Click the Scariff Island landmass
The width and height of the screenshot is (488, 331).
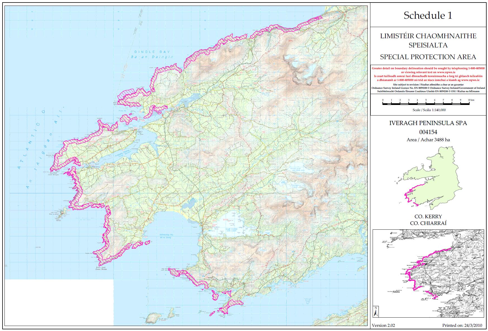point(153,318)
